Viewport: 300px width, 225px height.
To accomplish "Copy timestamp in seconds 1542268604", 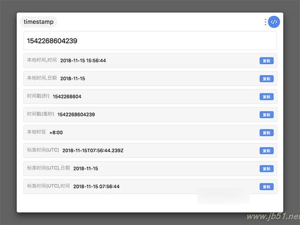I will (x=266, y=97).
